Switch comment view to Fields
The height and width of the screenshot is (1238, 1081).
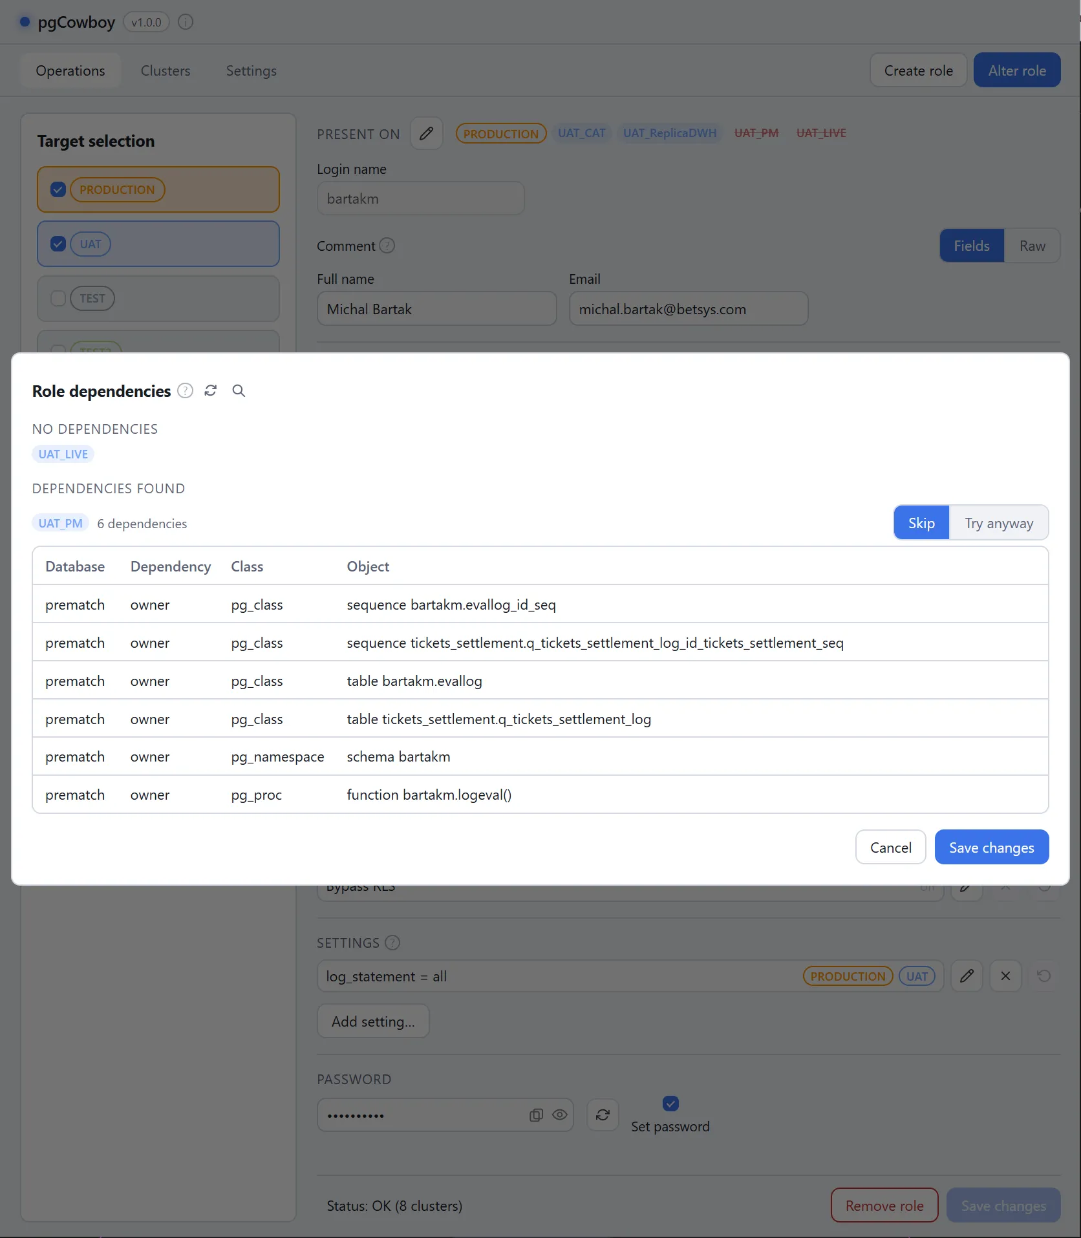(x=972, y=246)
